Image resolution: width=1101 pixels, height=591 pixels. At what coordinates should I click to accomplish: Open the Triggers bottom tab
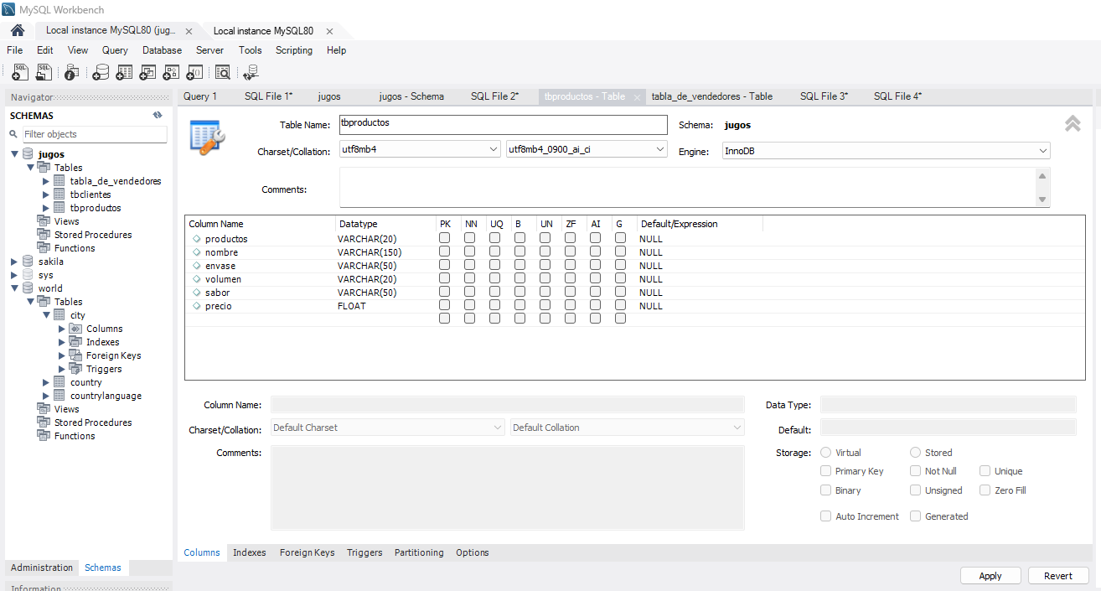point(364,552)
